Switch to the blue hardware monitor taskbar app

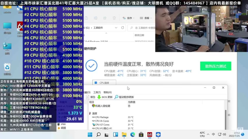tap(158, 135)
